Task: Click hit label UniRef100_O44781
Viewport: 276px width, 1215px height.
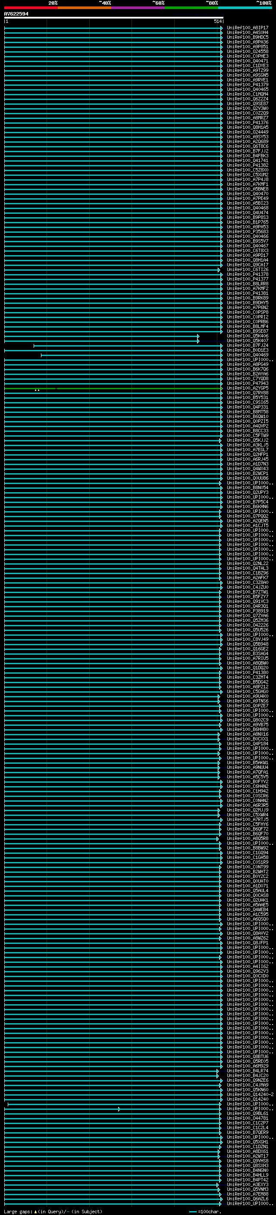Action: tap(247, 1118)
